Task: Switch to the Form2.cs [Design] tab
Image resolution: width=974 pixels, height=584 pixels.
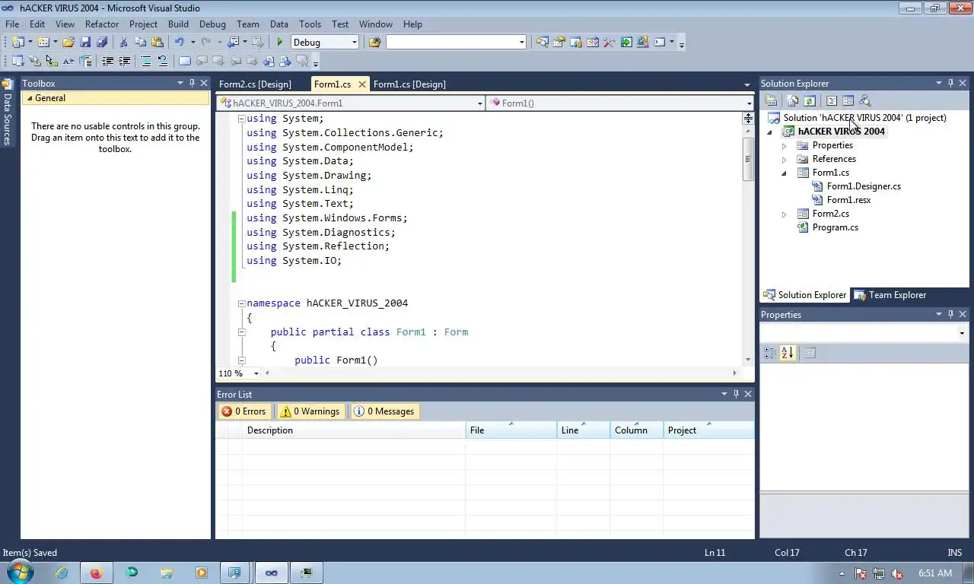Action: click(255, 84)
